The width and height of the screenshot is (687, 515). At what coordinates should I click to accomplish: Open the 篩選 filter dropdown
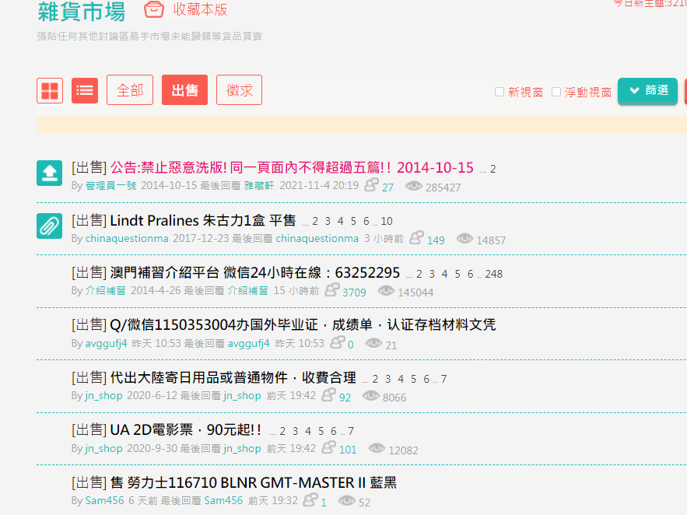647,90
